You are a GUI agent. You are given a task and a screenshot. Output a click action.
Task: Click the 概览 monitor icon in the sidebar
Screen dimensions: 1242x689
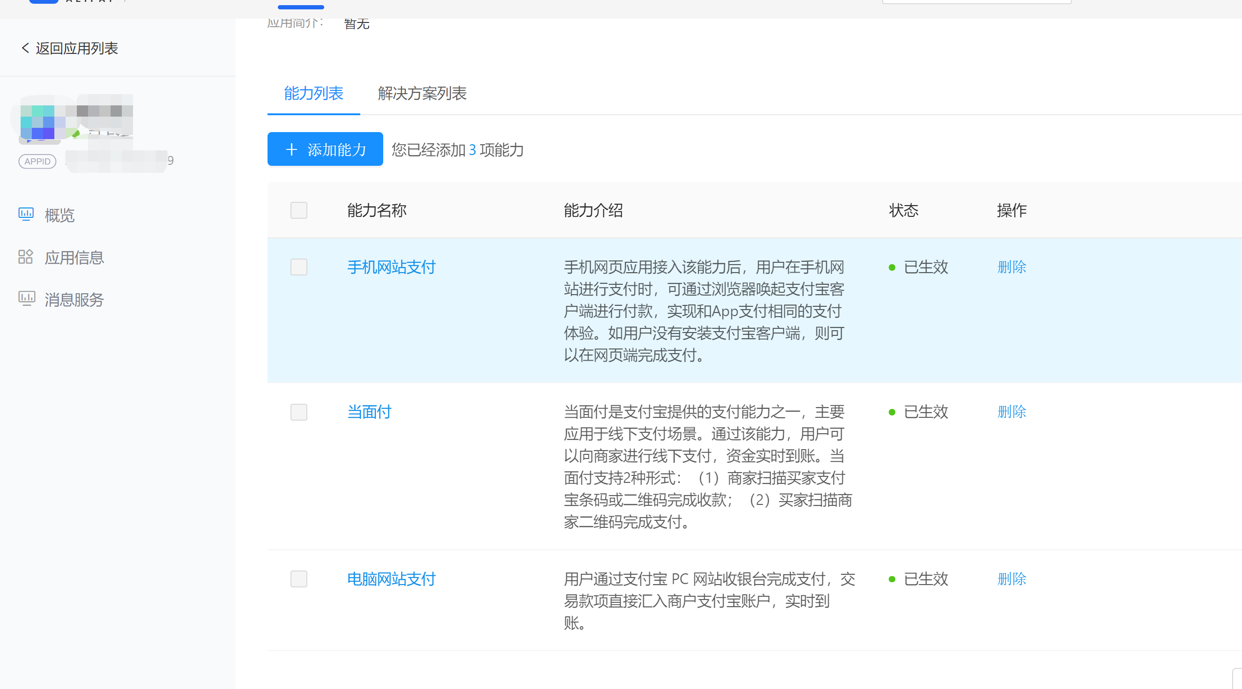pyautogui.click(x=26, y=214)
